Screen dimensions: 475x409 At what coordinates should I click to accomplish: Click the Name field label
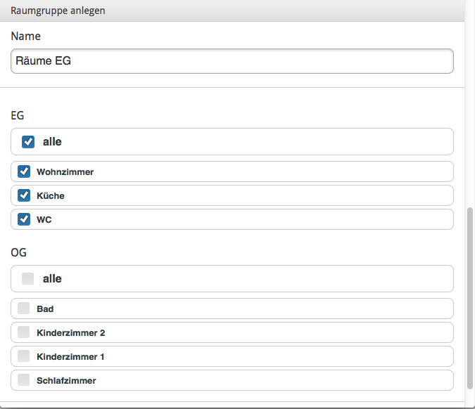coord(26,36)
